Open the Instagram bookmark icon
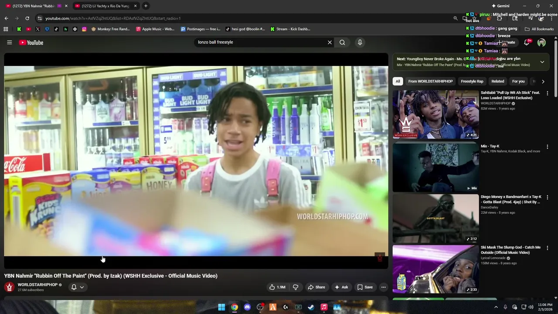The height and width of the screenshot is (314, 558). [84, 29]
